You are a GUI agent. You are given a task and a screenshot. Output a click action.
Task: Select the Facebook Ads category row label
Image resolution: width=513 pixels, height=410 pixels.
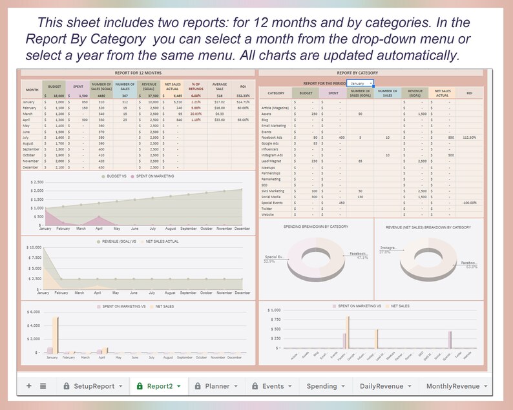point(271,138)
